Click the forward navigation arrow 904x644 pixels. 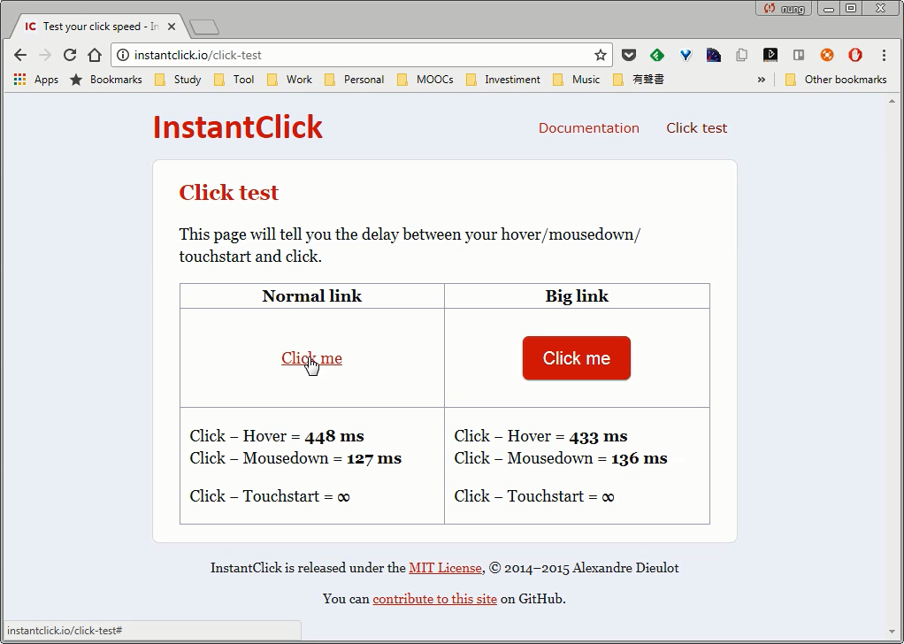[x=45, y=56]
